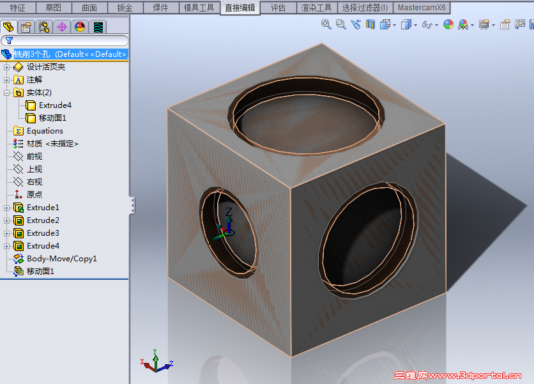Image resolution: width=534 pixels, height=384 pixels.
Task: Click the Zoom to Fit icon
Action: pyautogui.click(x=326, y=24)
